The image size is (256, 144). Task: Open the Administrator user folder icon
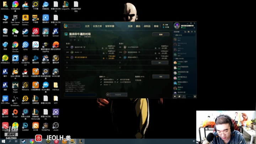point(5,5)
